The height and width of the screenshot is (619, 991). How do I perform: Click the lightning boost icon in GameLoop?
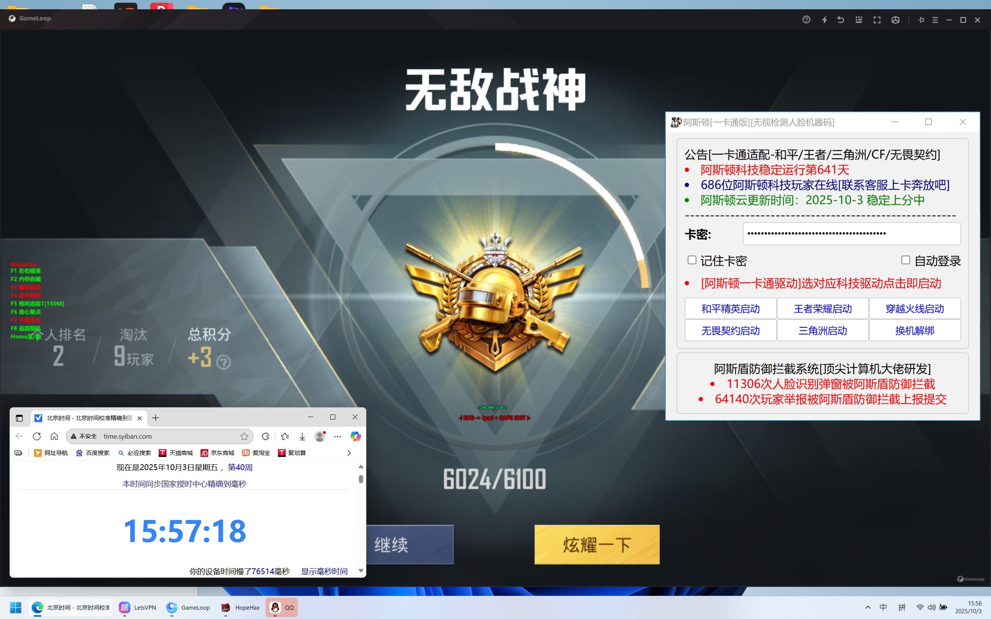(x=824, y=20)
